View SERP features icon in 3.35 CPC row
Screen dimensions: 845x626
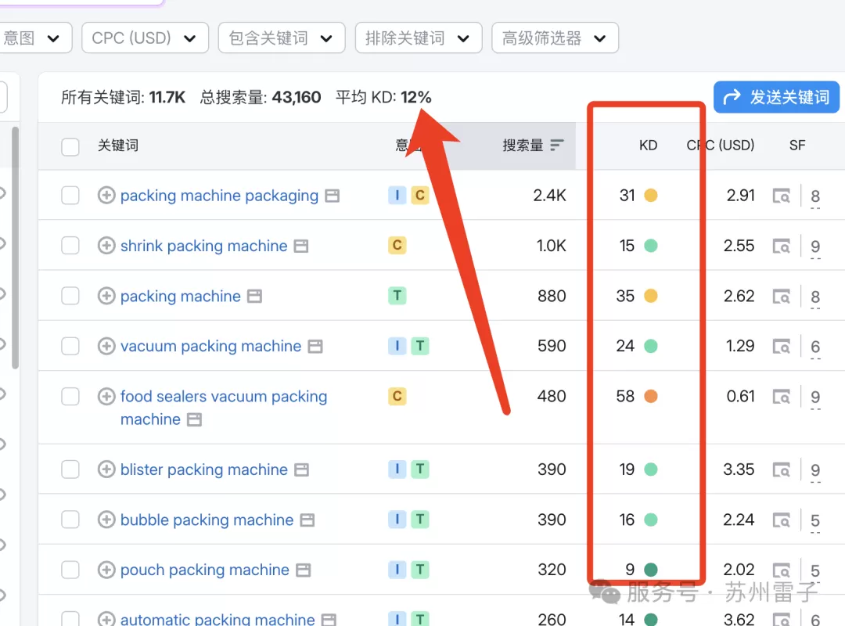click(782, 470)
